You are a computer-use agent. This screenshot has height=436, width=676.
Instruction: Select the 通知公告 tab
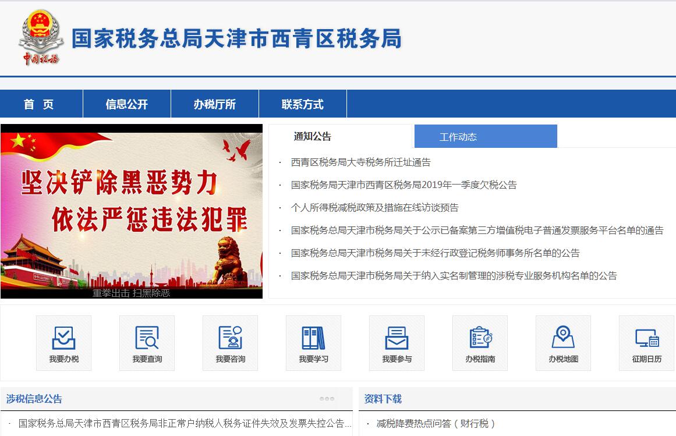point(313,137)
